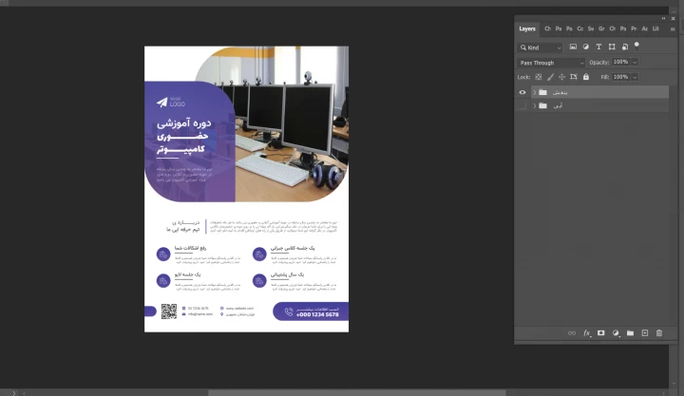Screen dimensions: 684x396
Task: Enable the smart object filter icon
Action: 625,47
